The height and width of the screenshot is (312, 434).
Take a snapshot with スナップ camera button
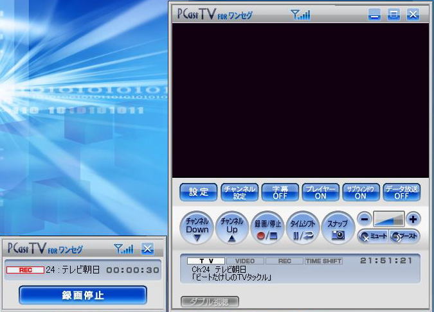pyautogui.click(x=338, y=228)
